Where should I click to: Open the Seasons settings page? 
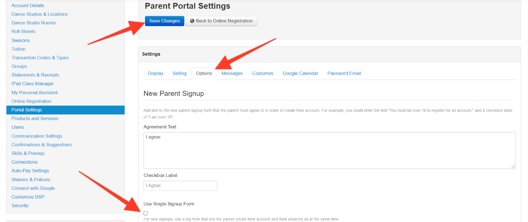click(20, 40)
